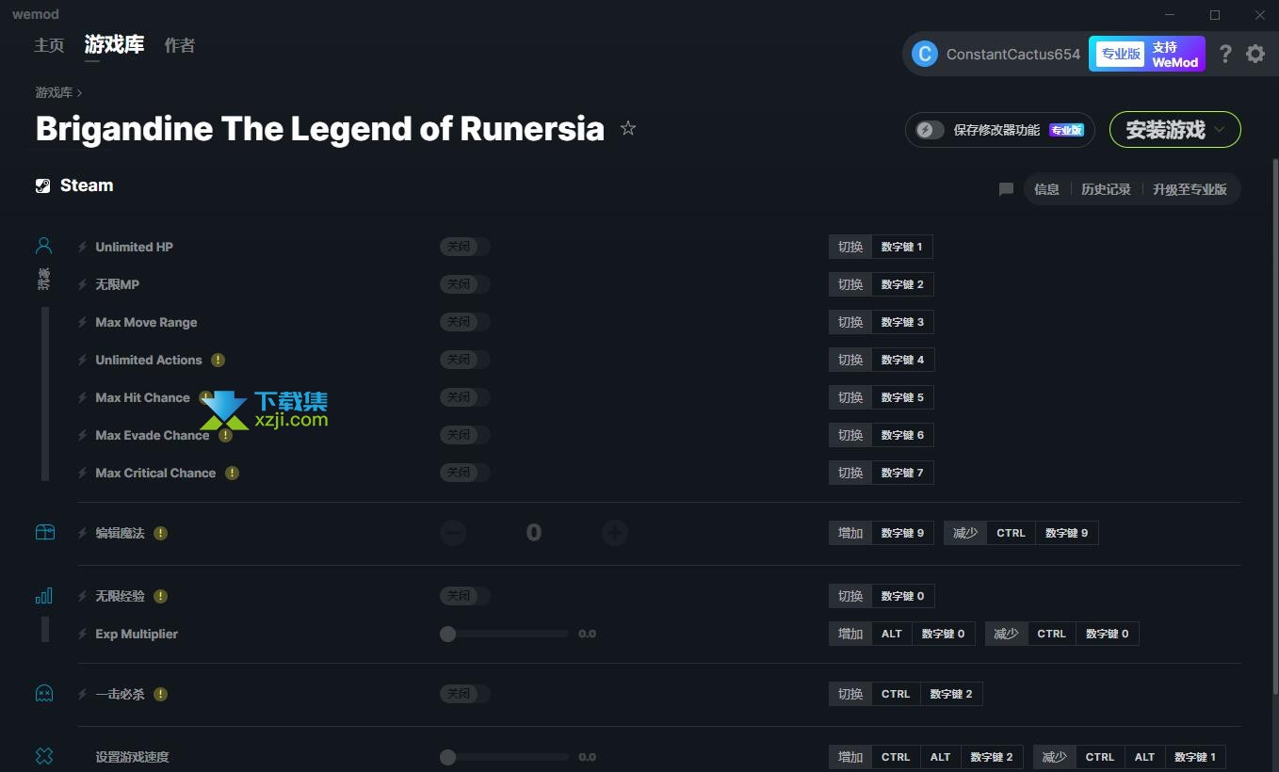Open the 信息 tab
This screenshot has height=772, width=1279.
pos(1046,189)
